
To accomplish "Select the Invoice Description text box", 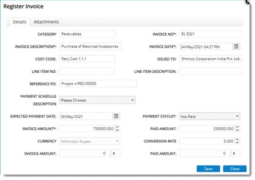I will click(90, 46).
